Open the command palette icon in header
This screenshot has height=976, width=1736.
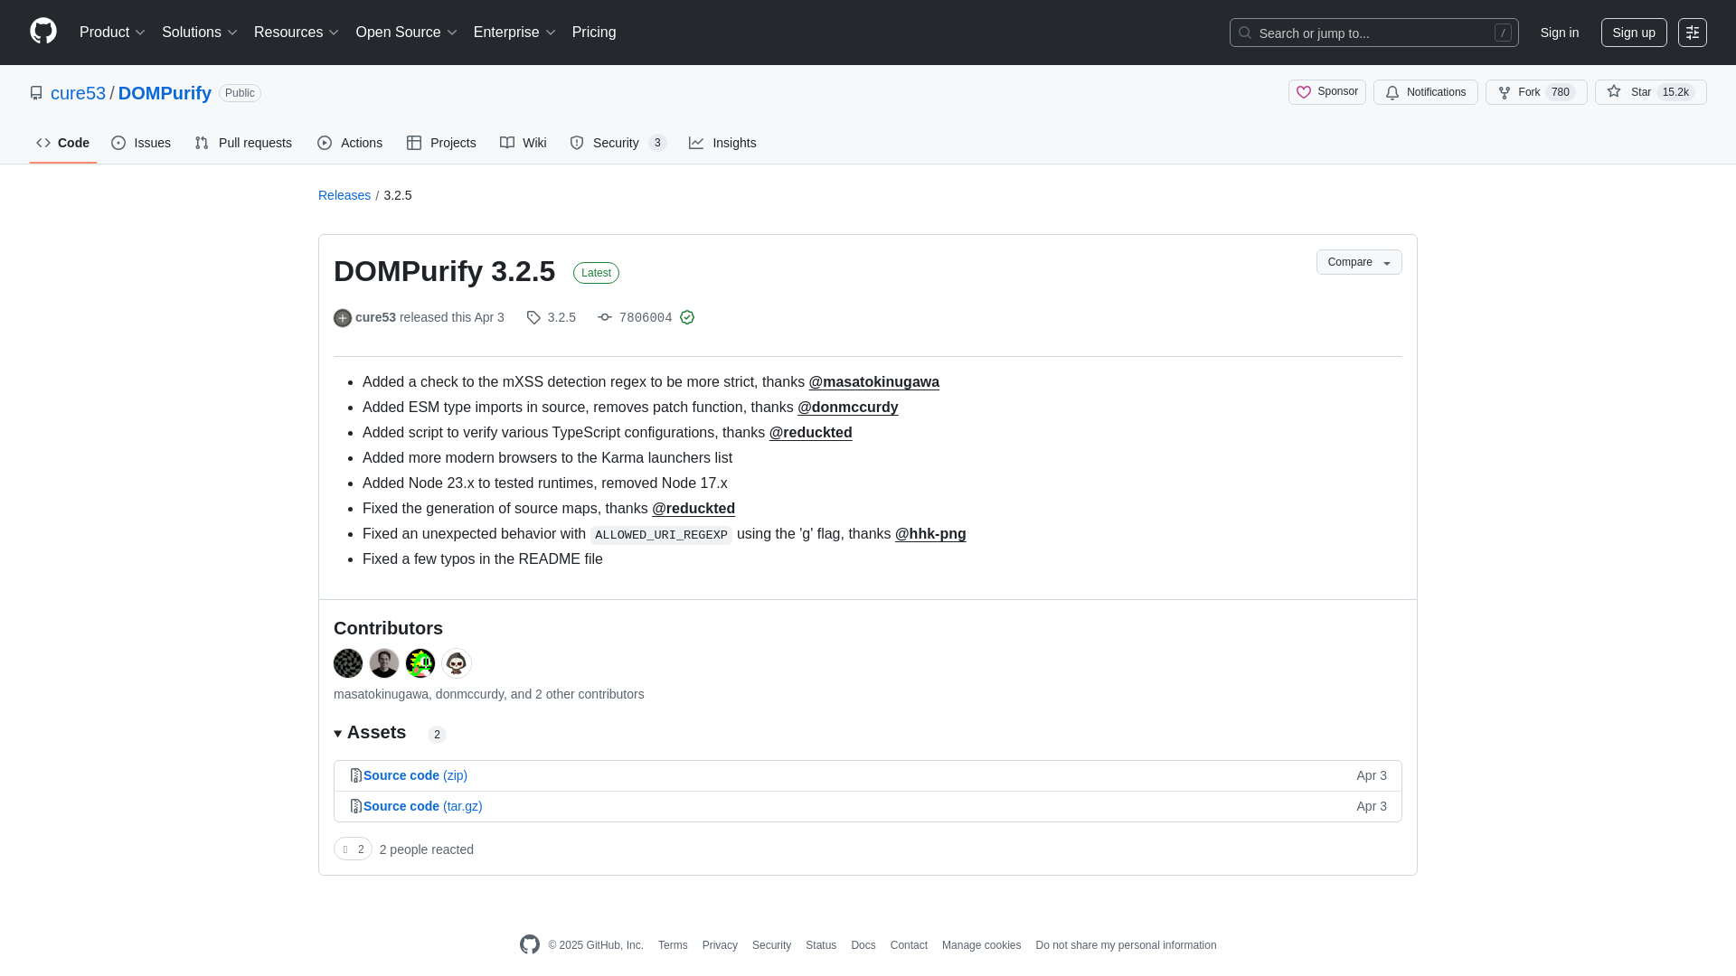[1692, 33]
